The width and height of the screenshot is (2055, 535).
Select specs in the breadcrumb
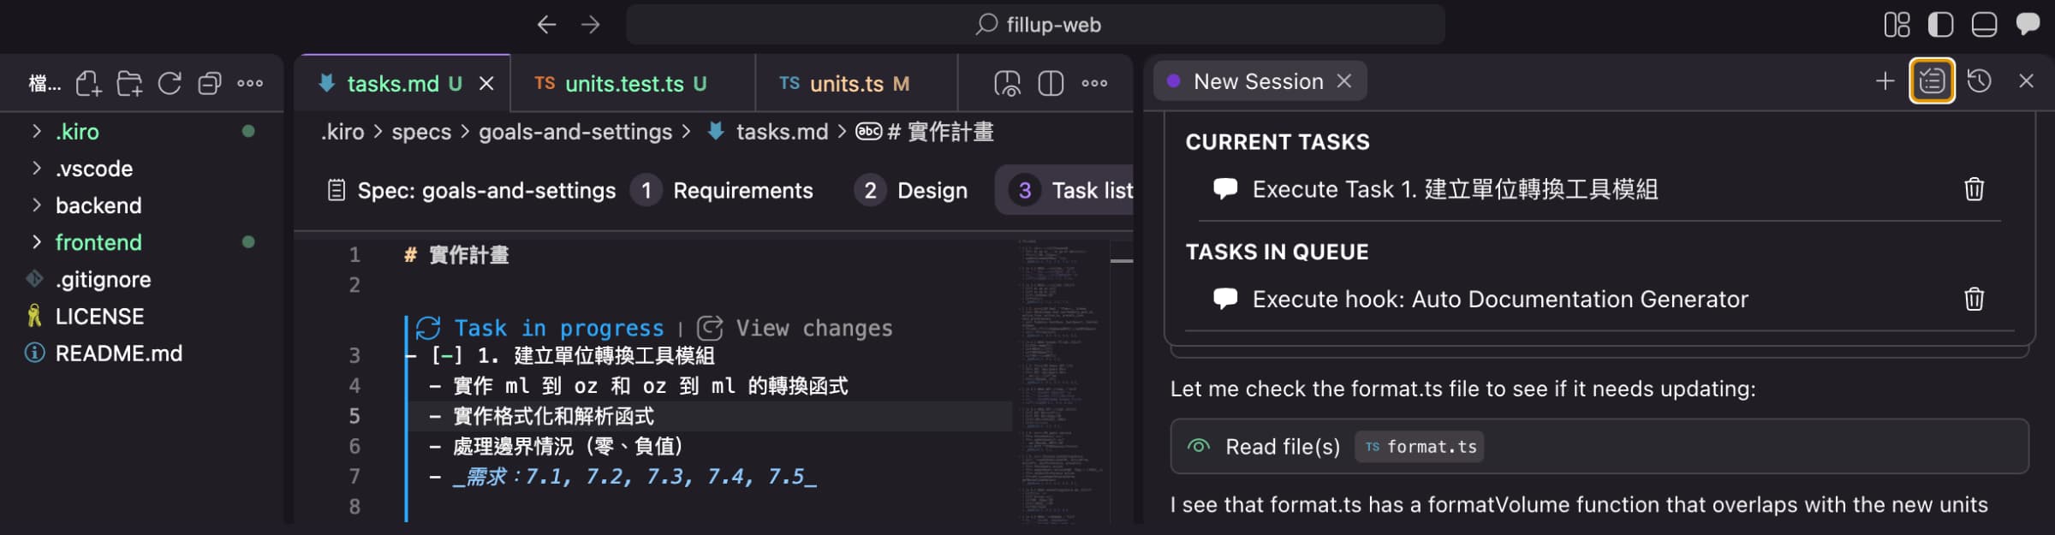pyautogui.click(x=421, y=132)
